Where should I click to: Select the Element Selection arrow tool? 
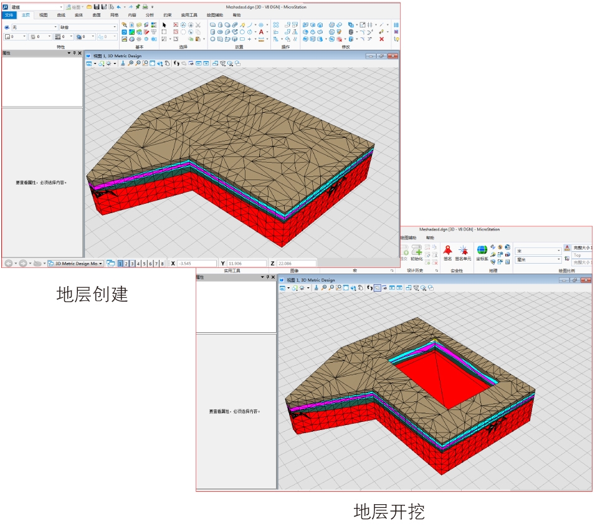pos(164,24)
